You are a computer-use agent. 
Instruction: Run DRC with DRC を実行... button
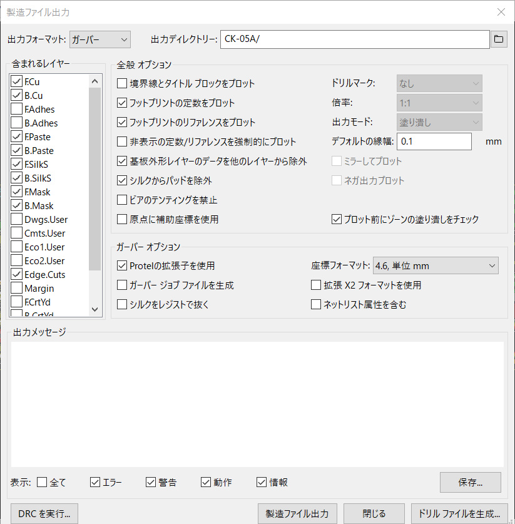pyautogui.click(x=44, y=513)
